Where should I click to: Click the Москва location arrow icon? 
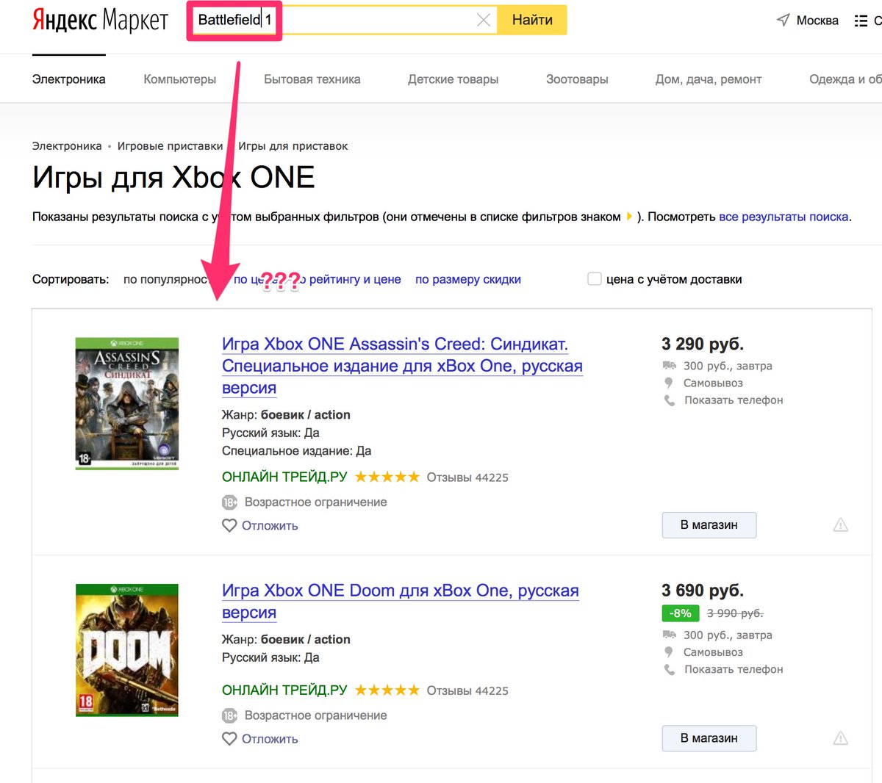(x=783, y=20)
